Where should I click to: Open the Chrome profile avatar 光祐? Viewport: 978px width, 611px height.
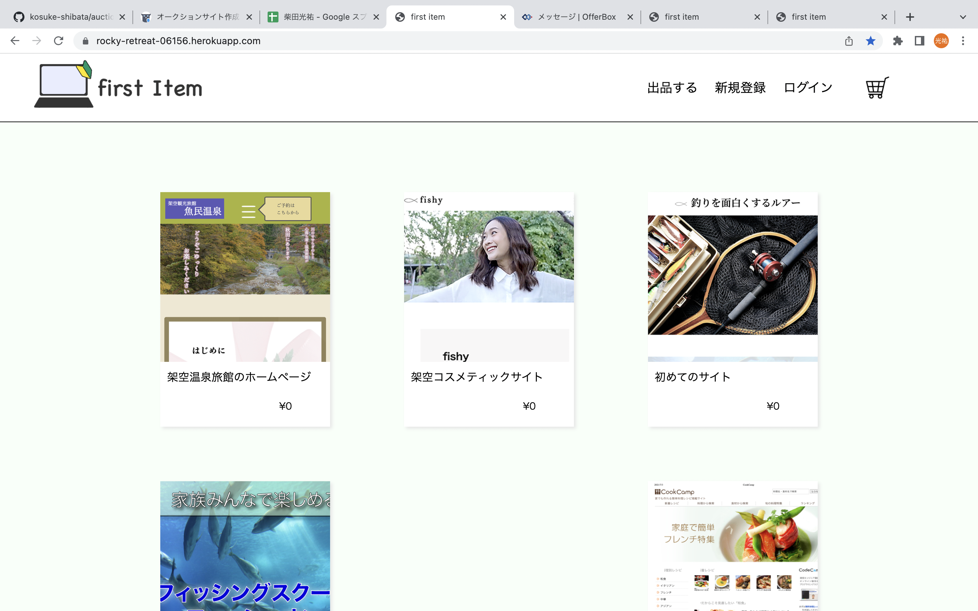tap(941, 41)
